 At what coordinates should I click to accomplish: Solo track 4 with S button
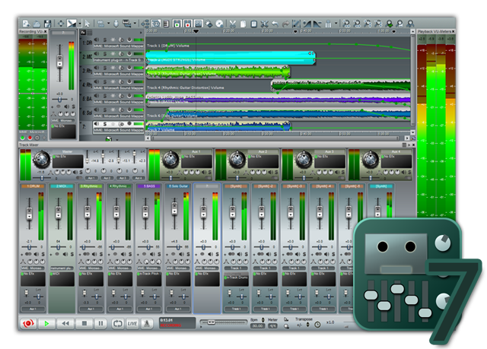(x=105, y=82)
